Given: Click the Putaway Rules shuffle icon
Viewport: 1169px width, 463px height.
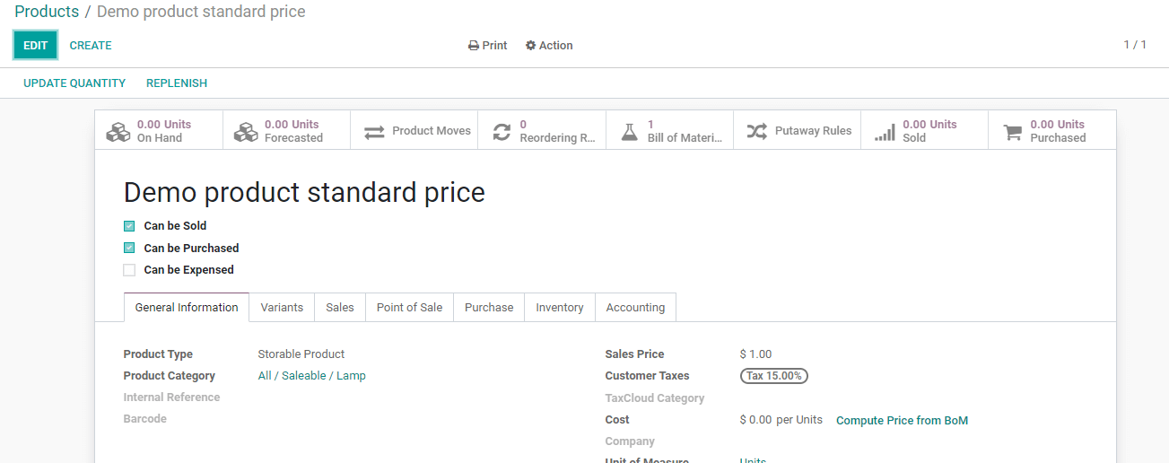Looking at the screenshot, I should click(757, 132).
